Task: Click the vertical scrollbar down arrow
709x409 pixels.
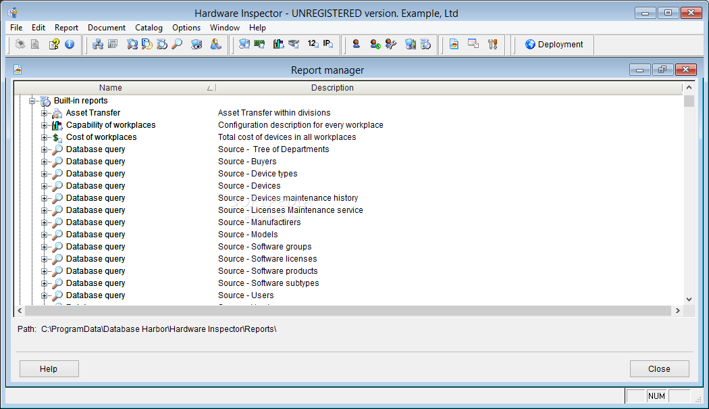Action: coord(689,299)
